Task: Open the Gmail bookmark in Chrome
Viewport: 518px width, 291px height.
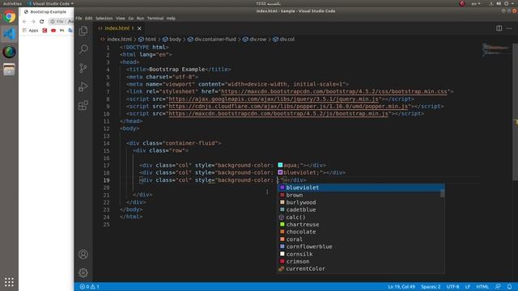Action: [x=62, y=31]
